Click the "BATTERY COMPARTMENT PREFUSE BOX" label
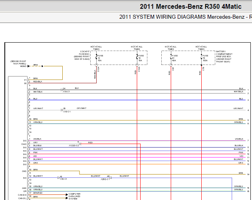The height and width of the screenshot is (200, 252). (224, 54)
